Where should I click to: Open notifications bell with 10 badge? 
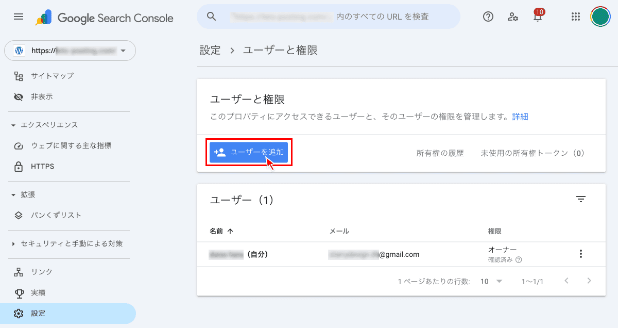[537, 17]
